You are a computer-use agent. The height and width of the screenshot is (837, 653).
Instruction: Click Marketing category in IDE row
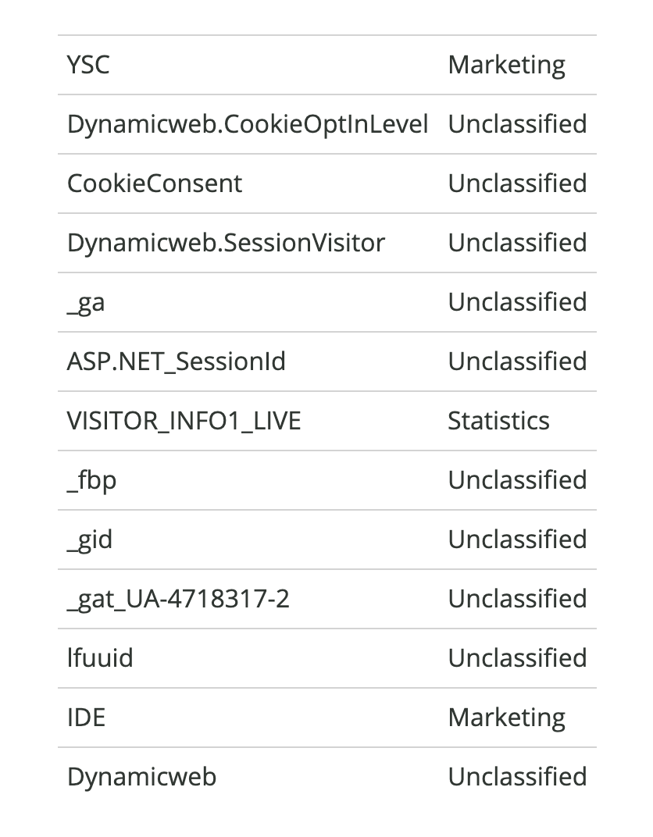(x=506, y=718)
